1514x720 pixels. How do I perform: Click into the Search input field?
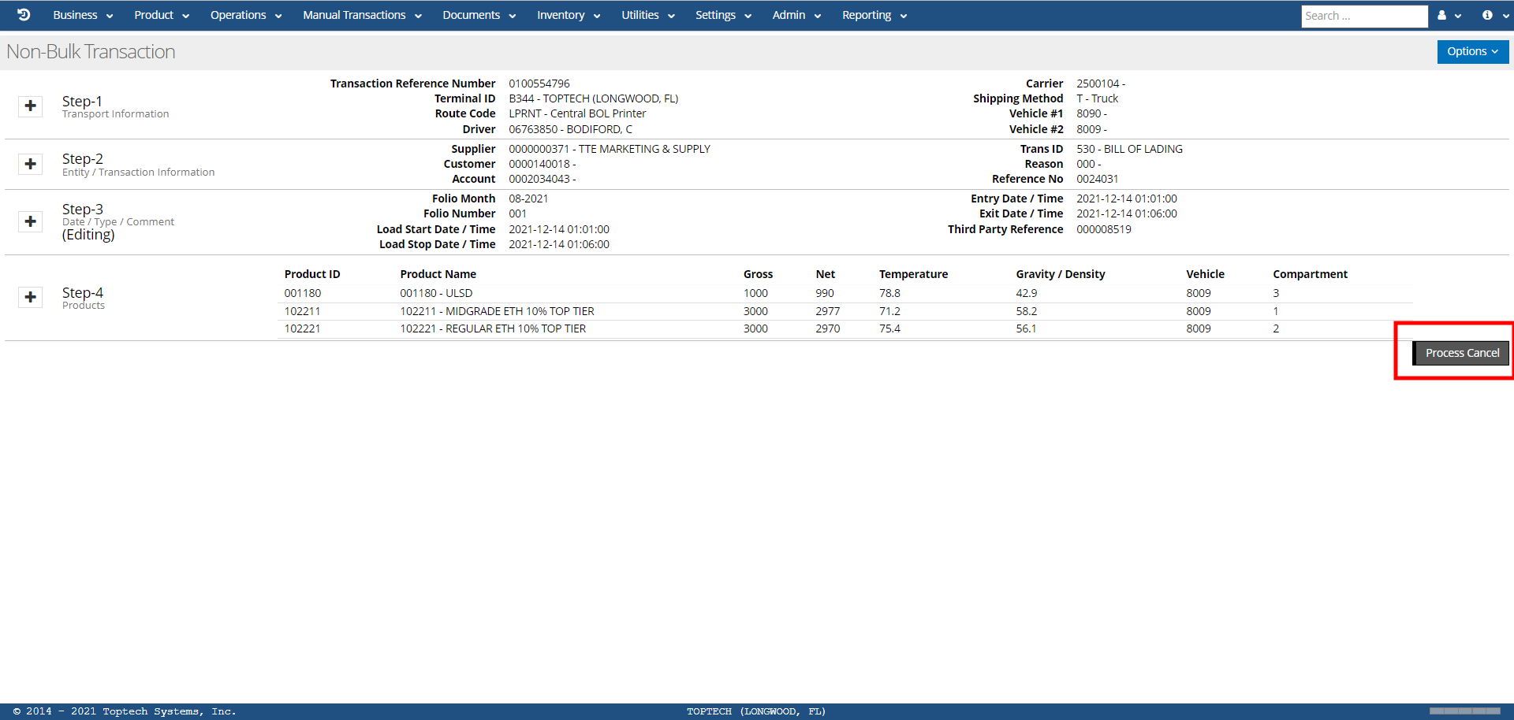[1363, 17]
